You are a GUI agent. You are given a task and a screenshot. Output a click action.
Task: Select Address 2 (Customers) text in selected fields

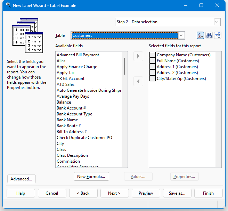[x=177, y=73]
